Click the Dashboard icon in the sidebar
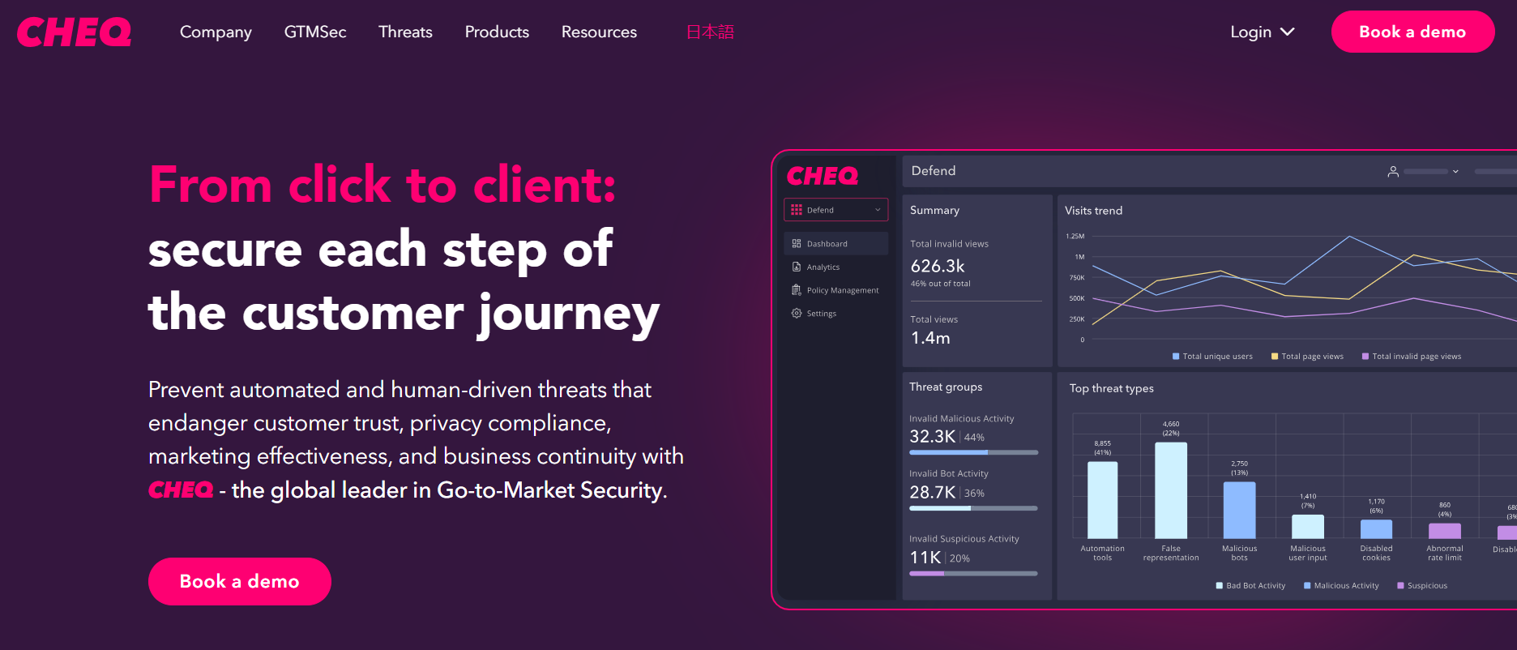The width and height of the screenshot is (1517, 650). (797, 244)
